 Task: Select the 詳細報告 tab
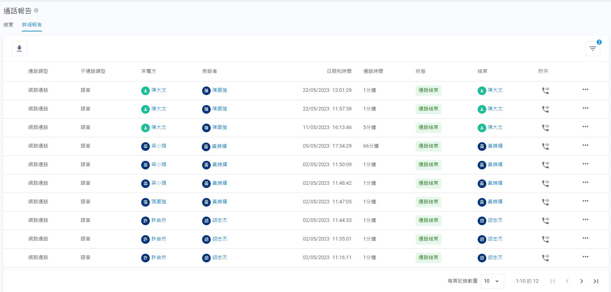[32, 25]
